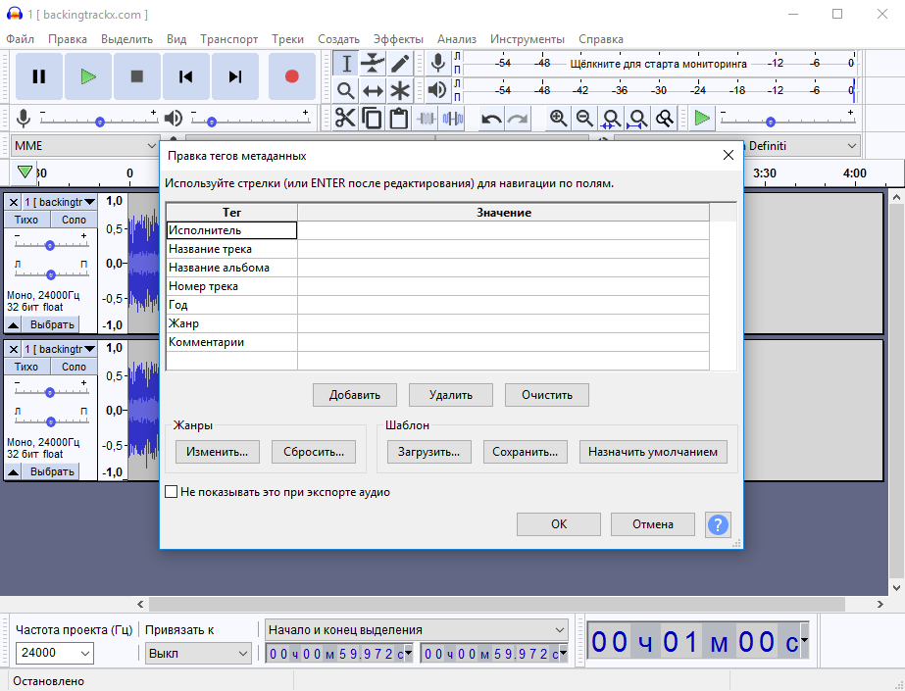Click the Добавить button

(355, 395)
